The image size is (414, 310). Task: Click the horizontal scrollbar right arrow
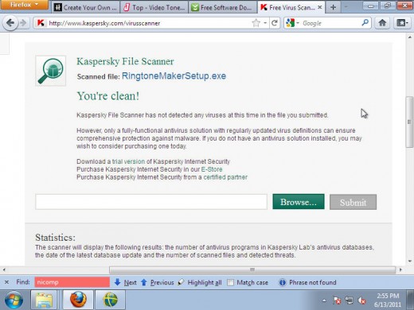(x=400, y=269)
